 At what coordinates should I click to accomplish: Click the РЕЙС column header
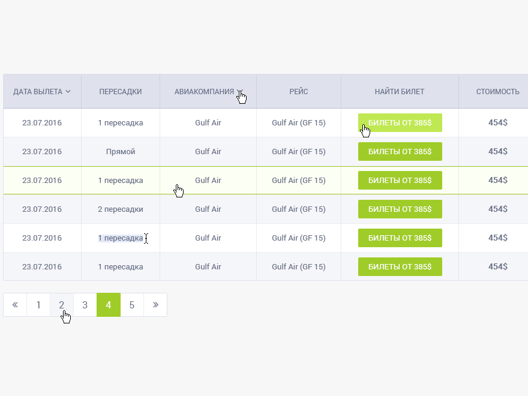click(x=299, y=92)
